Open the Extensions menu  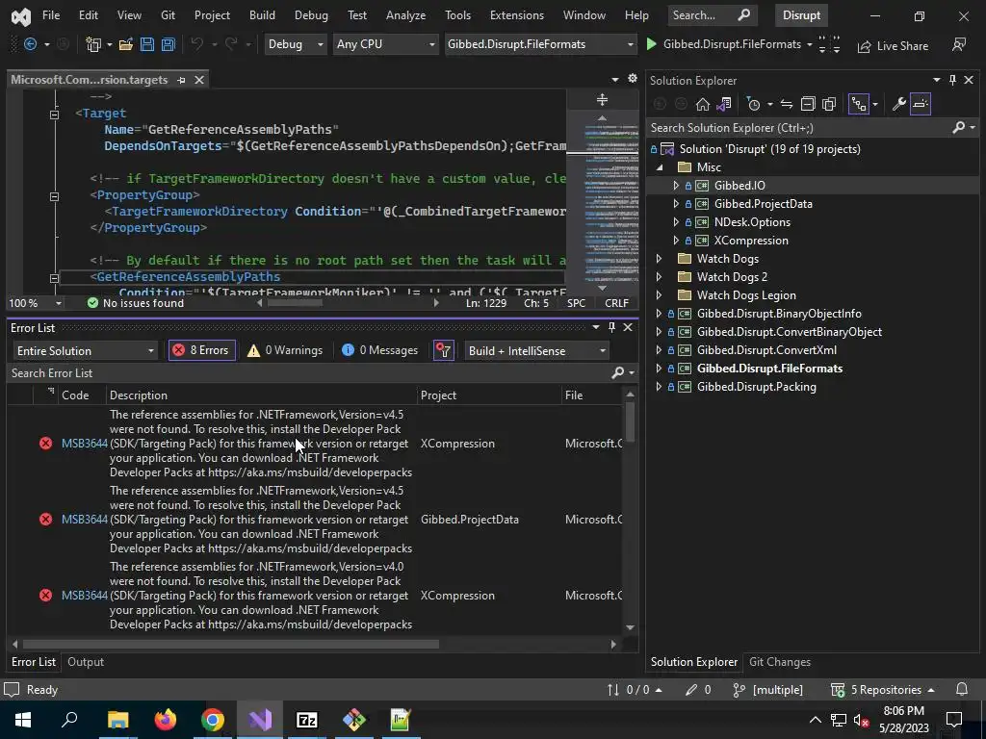coord(517,15)
